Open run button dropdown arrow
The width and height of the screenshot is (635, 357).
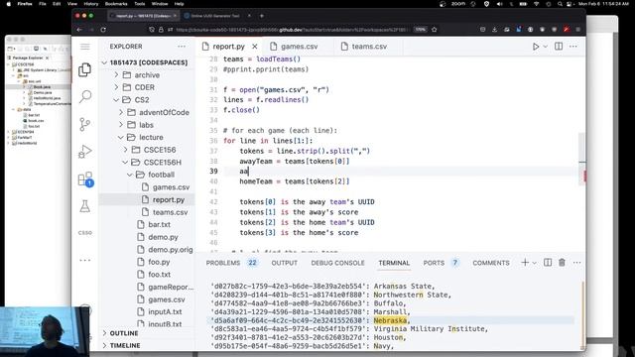[545, 47]
